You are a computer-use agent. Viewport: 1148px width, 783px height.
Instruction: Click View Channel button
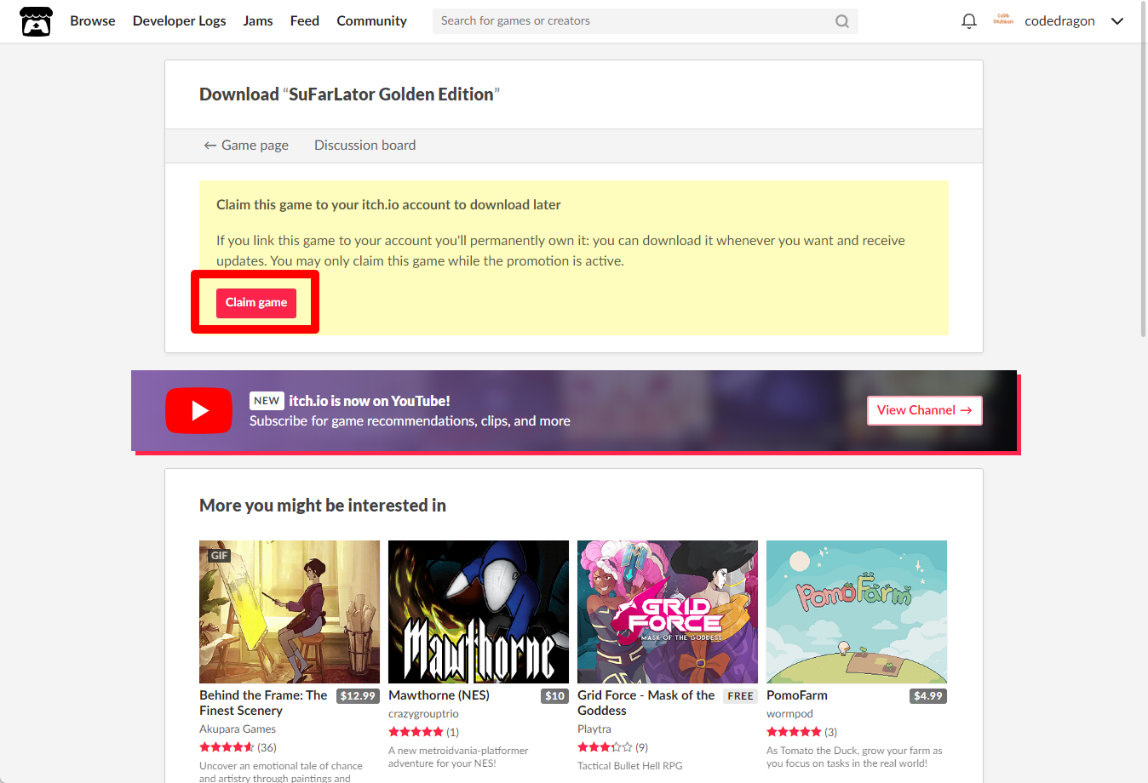click(925, 410)
